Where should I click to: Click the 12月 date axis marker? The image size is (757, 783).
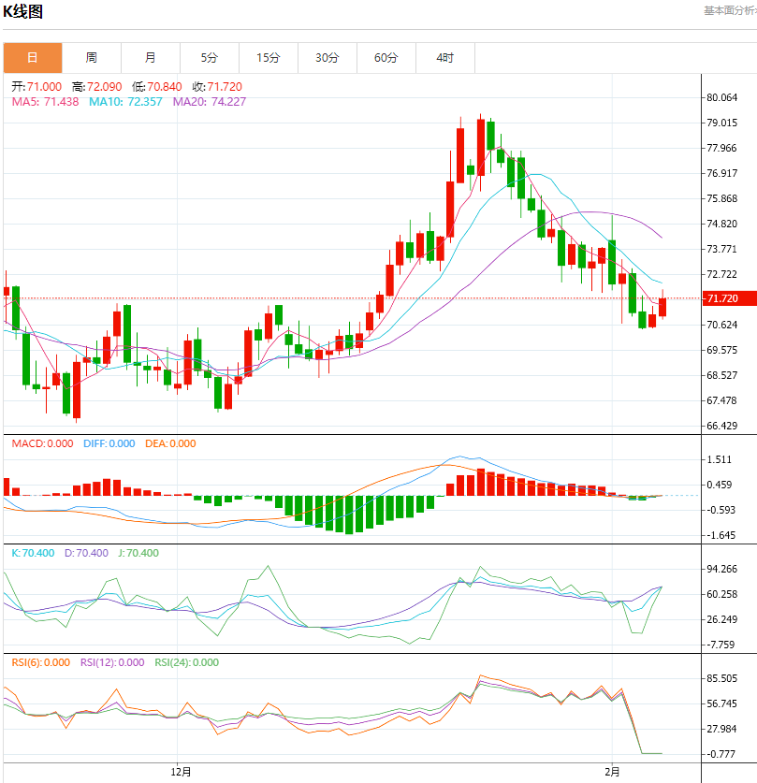coord(182,772)
